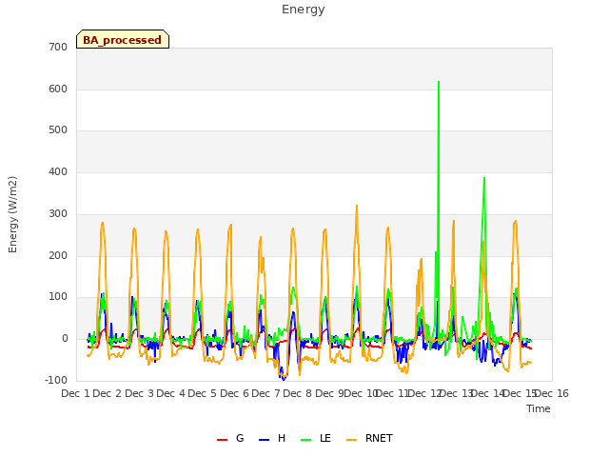Click the 600 y-axis label
Image resolution: width=609 pixels, height=457 pixels.
coord(58,89)
